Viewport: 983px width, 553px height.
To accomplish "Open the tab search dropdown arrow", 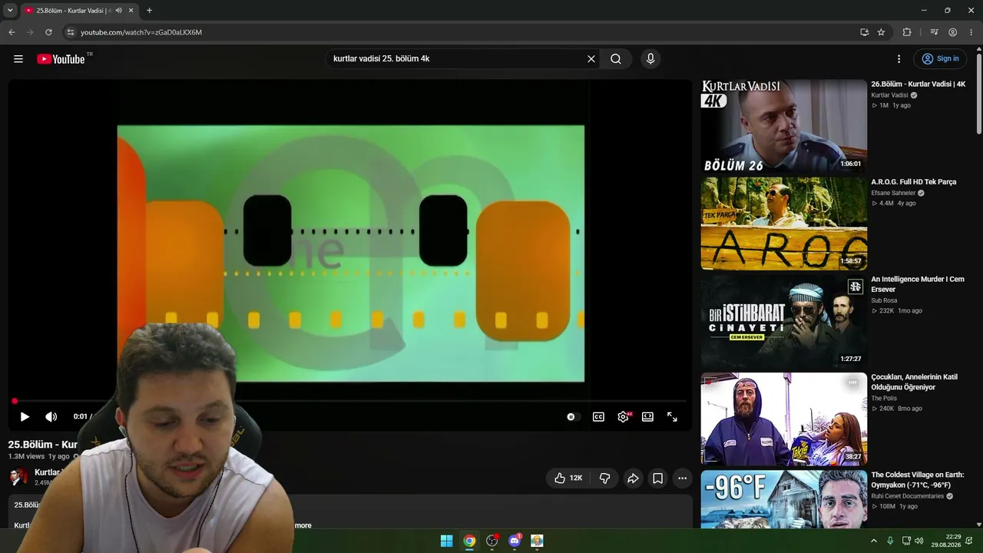I will click(x=10, y=10).
